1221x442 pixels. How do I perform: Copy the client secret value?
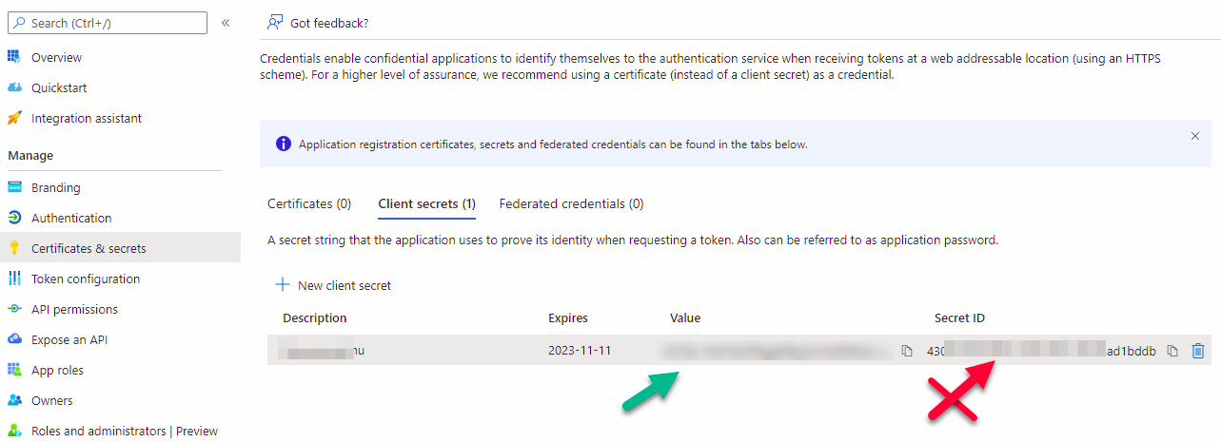tap(907, 351)
